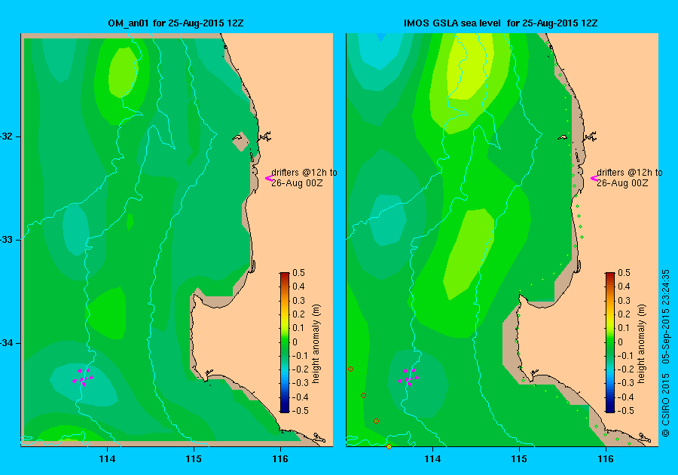Image resolution: width=678 pixels, height=475 pixels.
Task: Click the 0 value on right colorbar
Action: coord(620,342)
